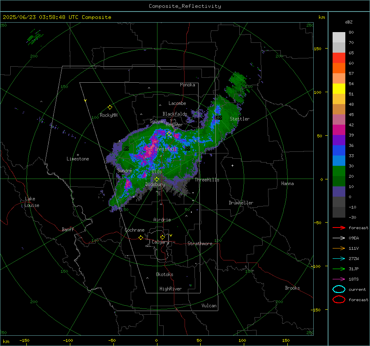
Task: Click the Lake Louise label
Action: tap(32, 202)
